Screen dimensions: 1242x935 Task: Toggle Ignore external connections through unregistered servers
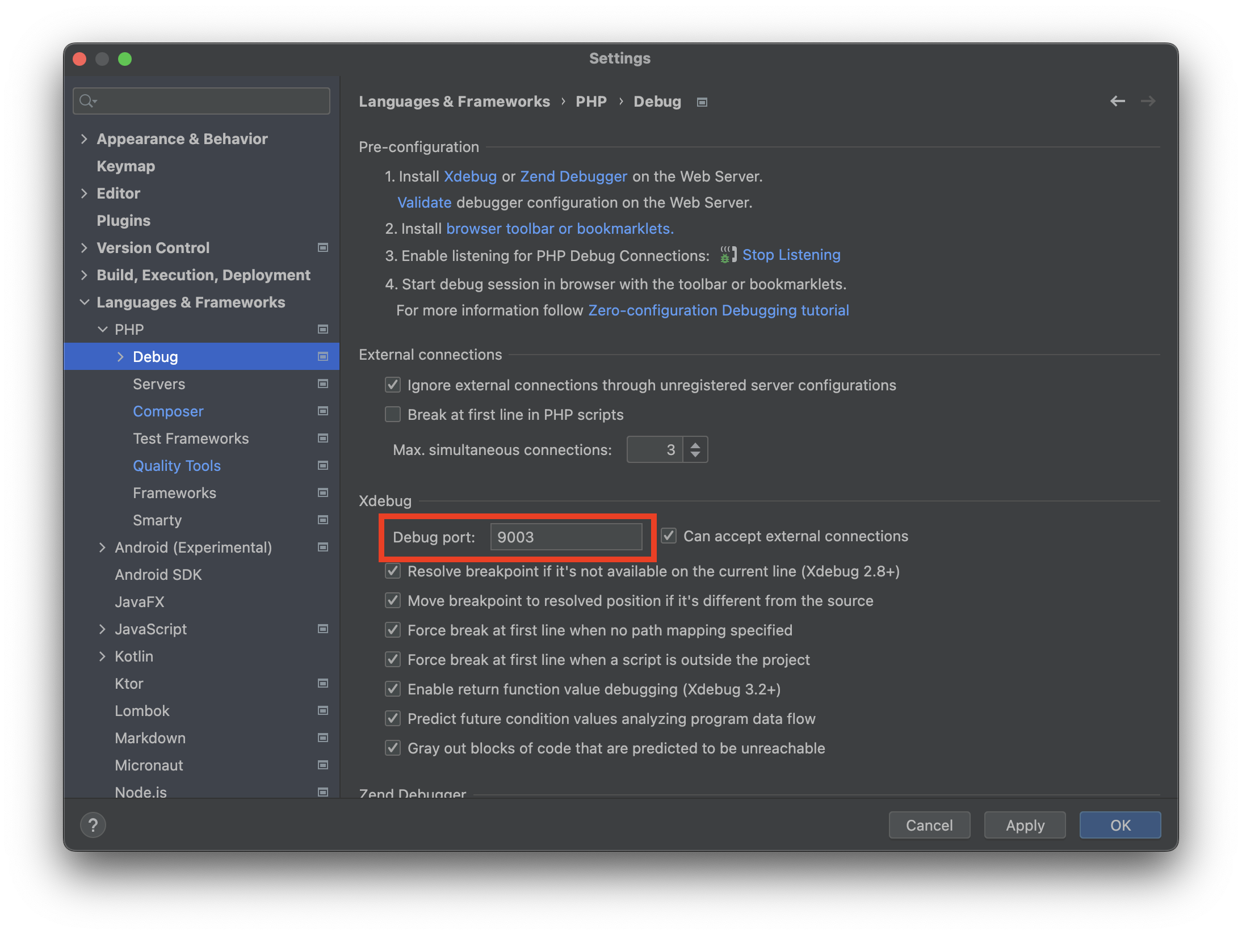coord(393,385)
